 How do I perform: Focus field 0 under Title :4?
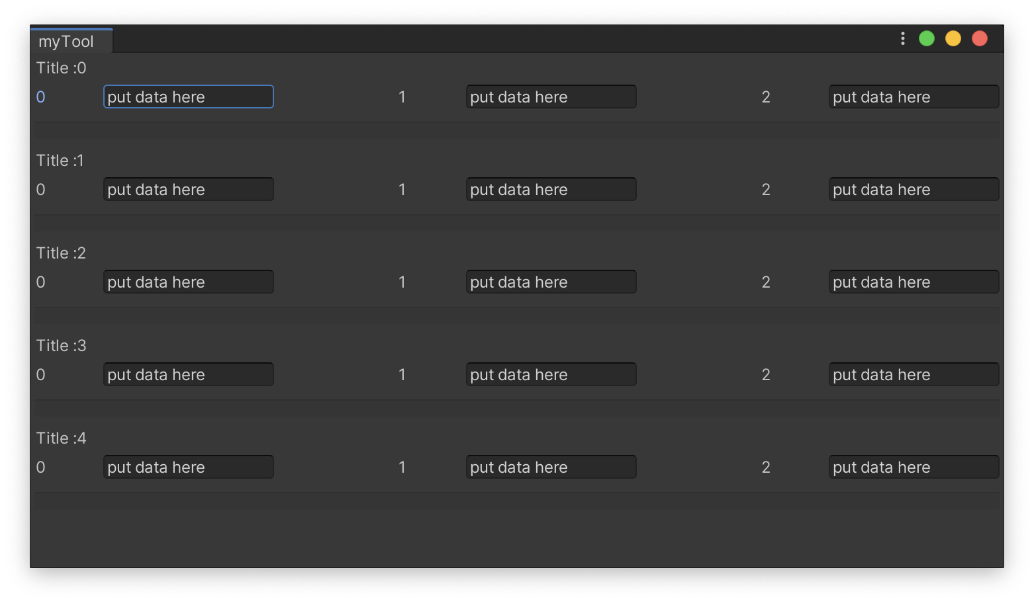189,467
